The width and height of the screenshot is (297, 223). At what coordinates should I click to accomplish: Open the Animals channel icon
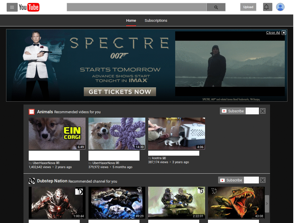click(32, 112)
